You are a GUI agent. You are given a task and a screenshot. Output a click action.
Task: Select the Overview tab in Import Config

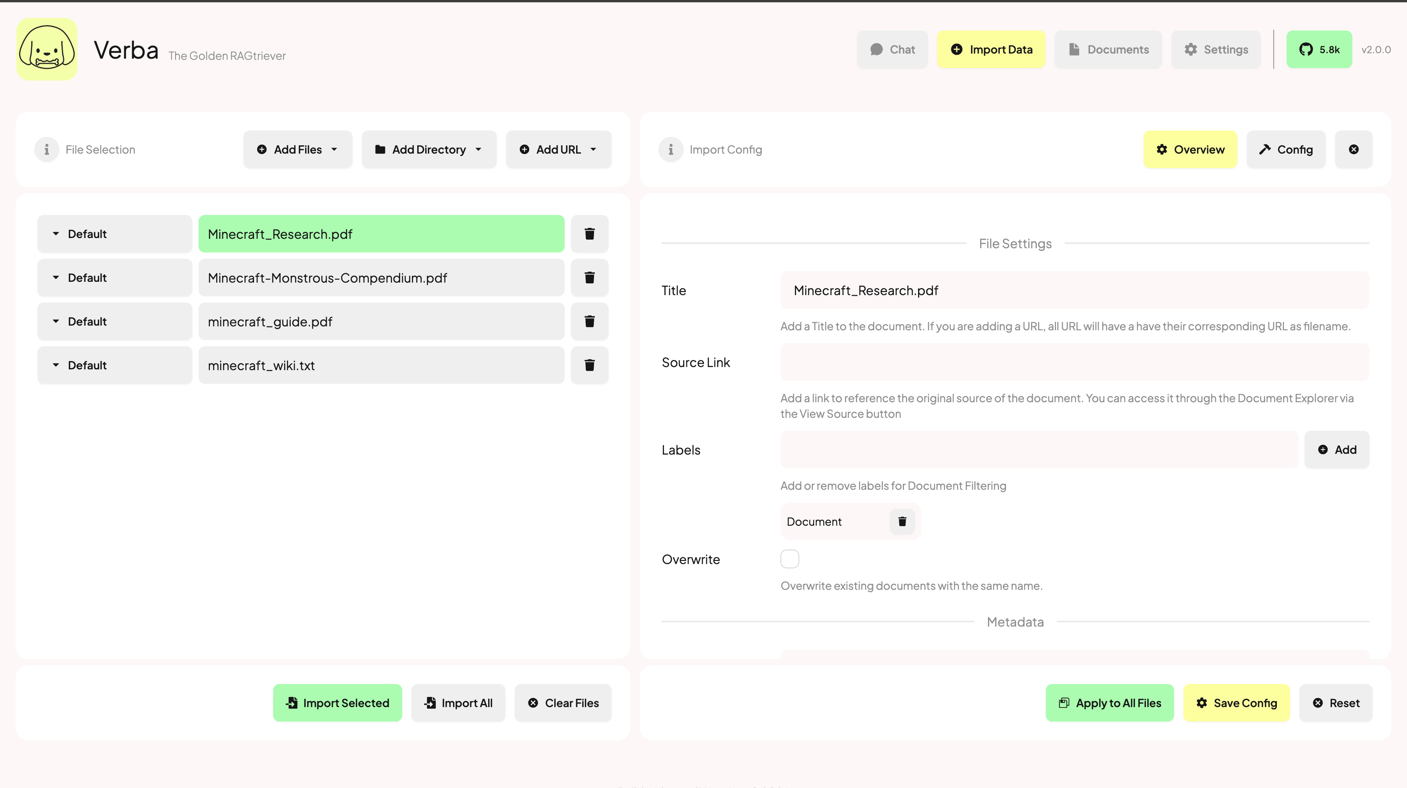pos(1190,149)
